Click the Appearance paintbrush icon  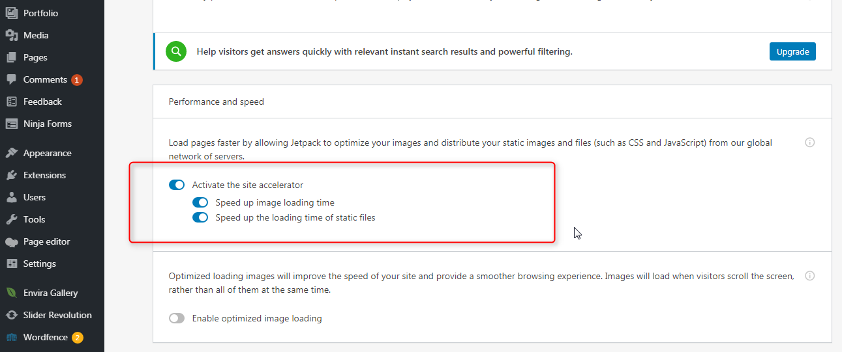pyautogui.click(x=11, y=153)
